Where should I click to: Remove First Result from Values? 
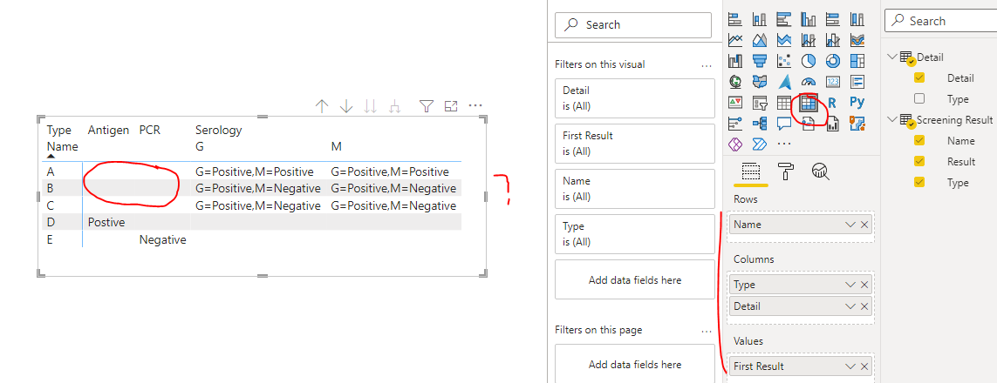pyautogui.click(x=864, y=366)
